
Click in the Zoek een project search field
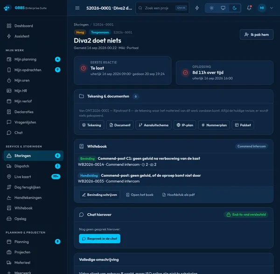[x=162, y=8]
